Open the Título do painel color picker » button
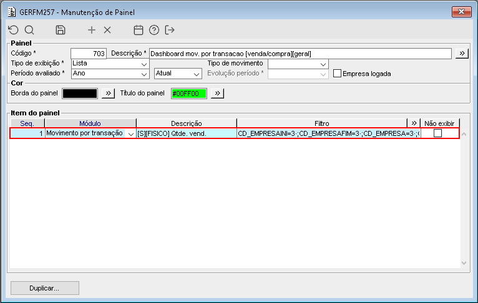The image size is (478, 303). [217, 93]
